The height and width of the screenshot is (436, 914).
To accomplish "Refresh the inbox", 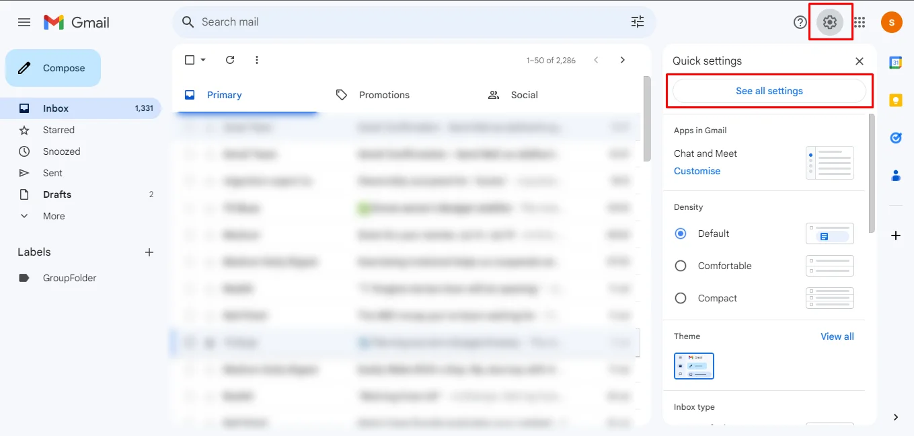I will [230, 60].
